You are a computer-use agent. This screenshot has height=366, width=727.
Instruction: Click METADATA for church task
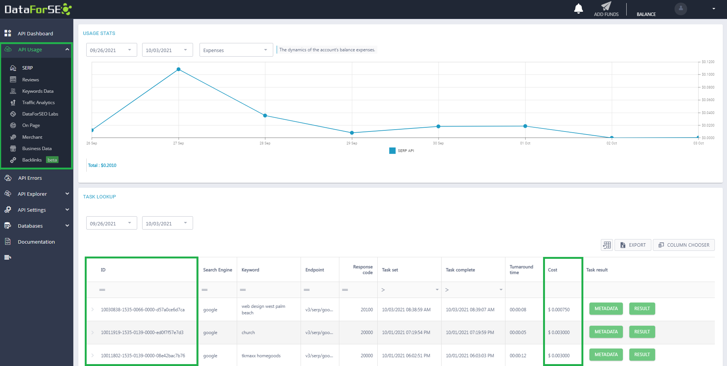606,332
